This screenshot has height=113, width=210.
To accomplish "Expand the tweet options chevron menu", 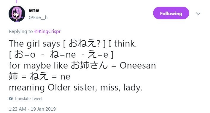I will tap(198, 14).
